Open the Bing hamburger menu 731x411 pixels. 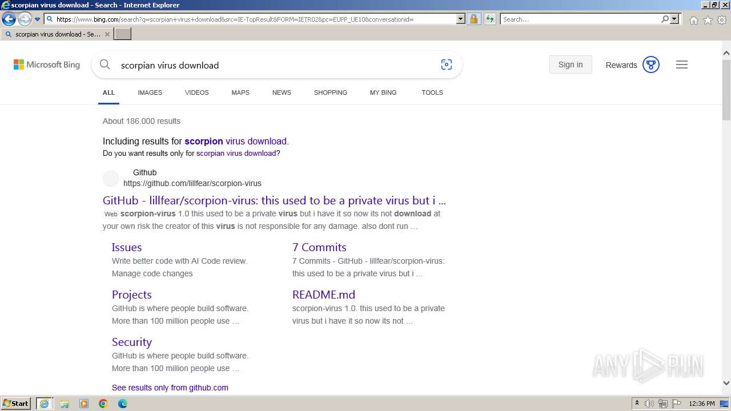pyautogui.click(x=682, y=65)
